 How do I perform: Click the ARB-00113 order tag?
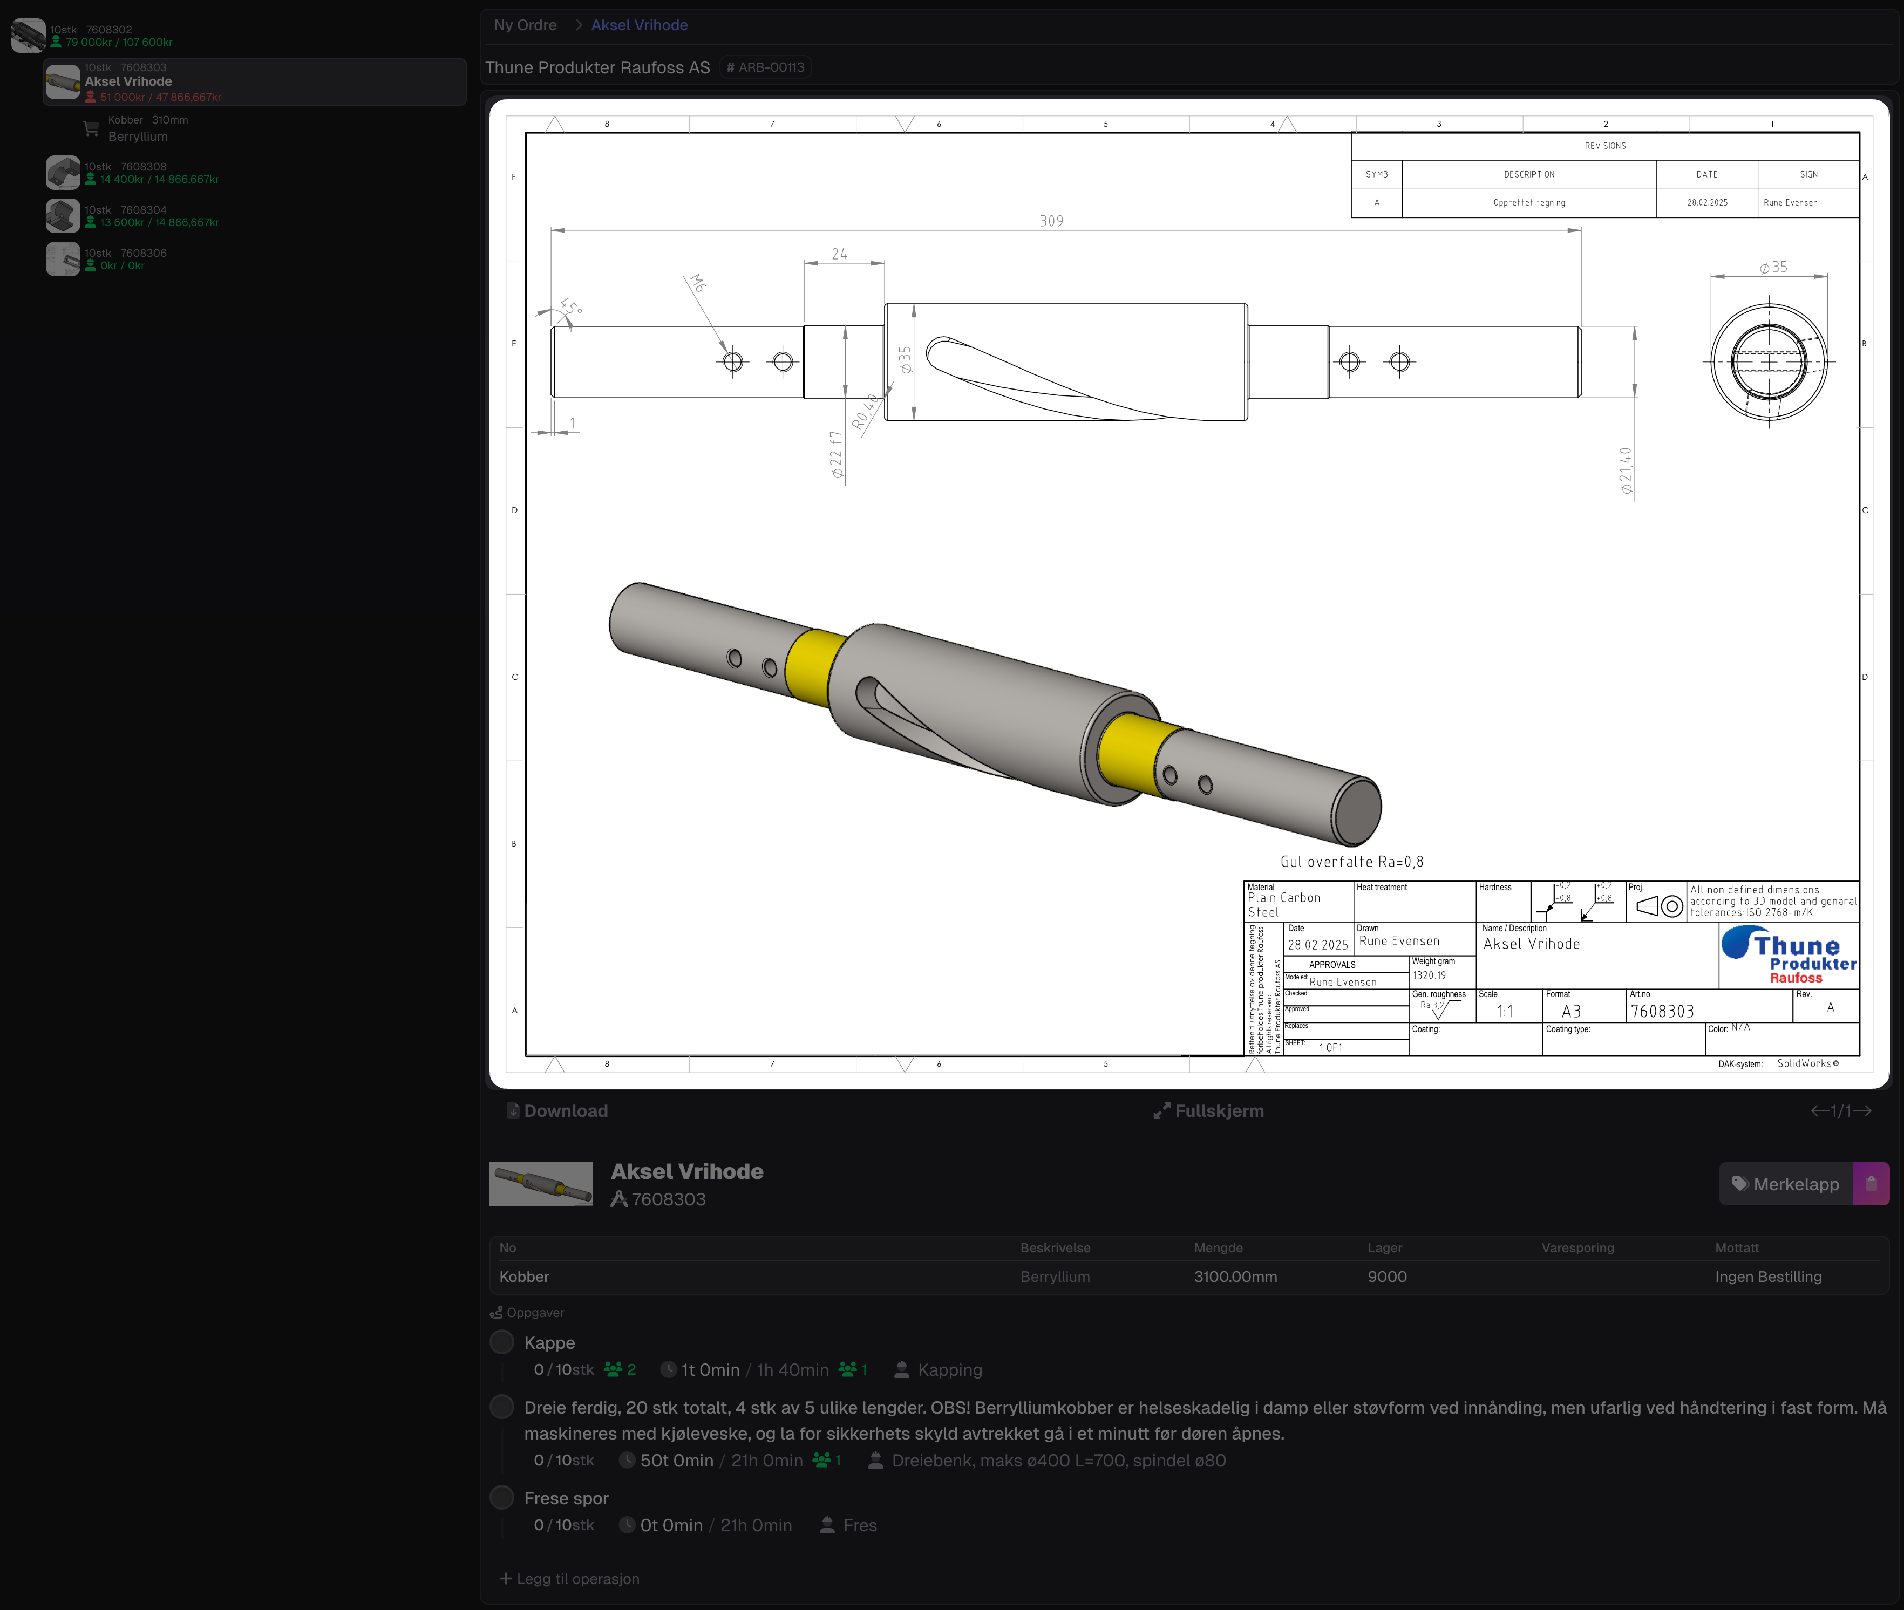click(x=765, y=67)
